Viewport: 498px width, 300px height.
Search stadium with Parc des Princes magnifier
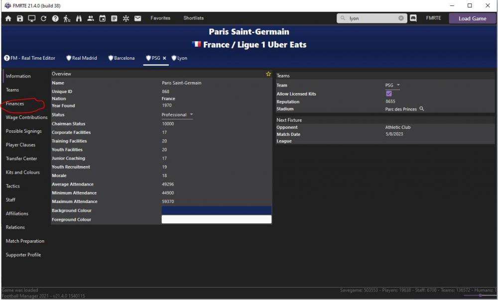(421, 109)
